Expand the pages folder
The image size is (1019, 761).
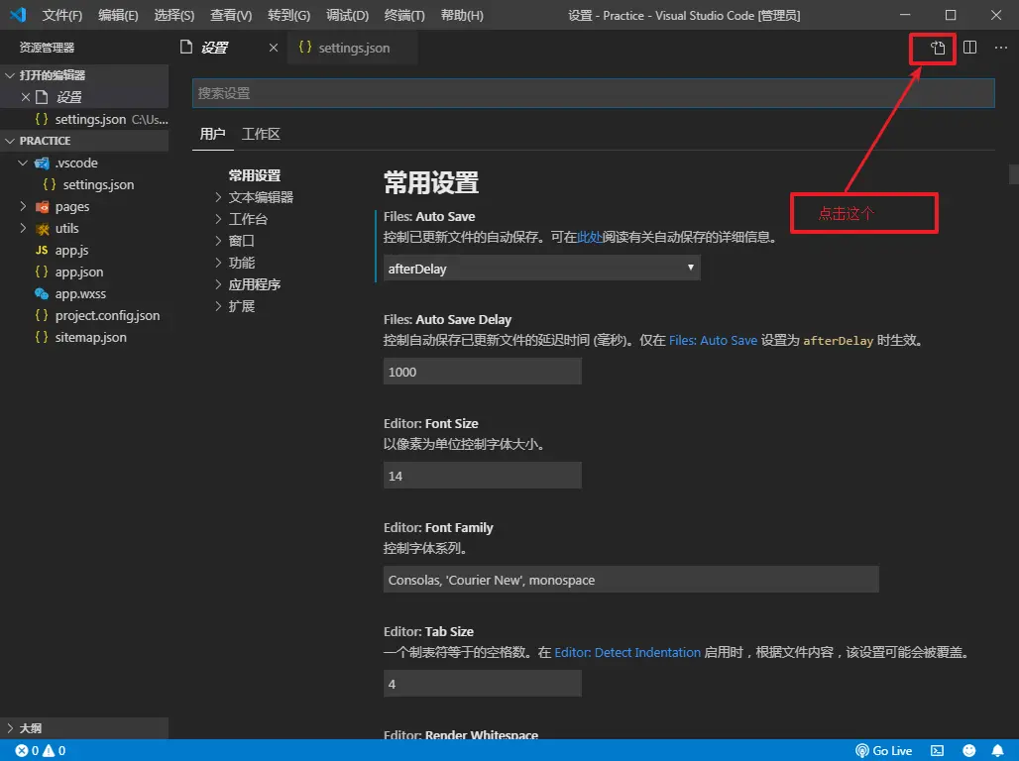23,207
